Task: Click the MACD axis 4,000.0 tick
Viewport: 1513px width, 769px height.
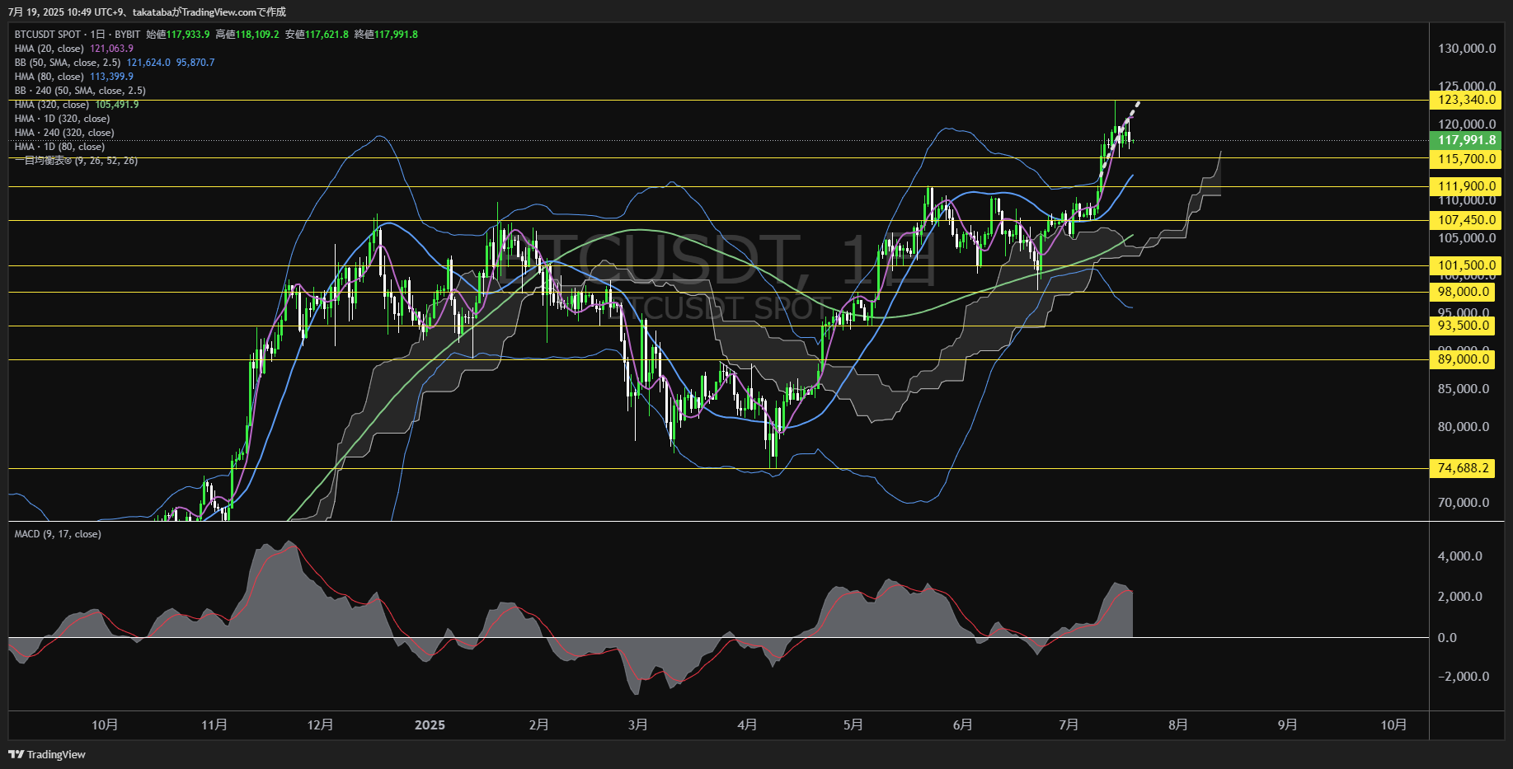Action: click(1460, 556)
